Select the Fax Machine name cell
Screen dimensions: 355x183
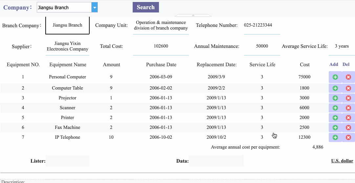tap(67, 127)
